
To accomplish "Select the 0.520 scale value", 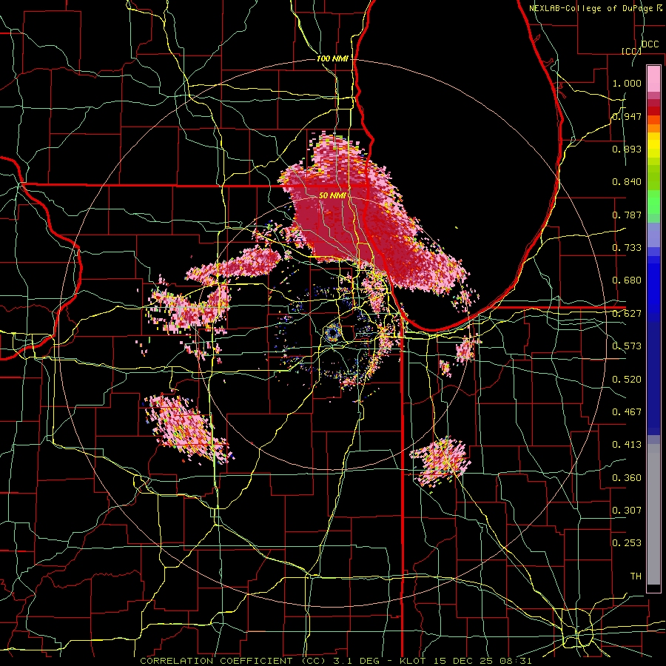I will [627, 380].
